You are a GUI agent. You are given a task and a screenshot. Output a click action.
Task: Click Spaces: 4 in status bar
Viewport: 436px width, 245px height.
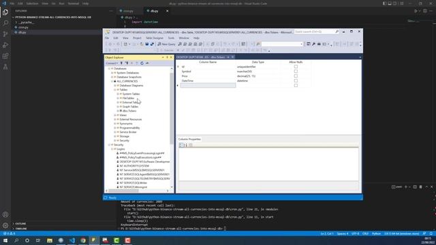point(342,234)
